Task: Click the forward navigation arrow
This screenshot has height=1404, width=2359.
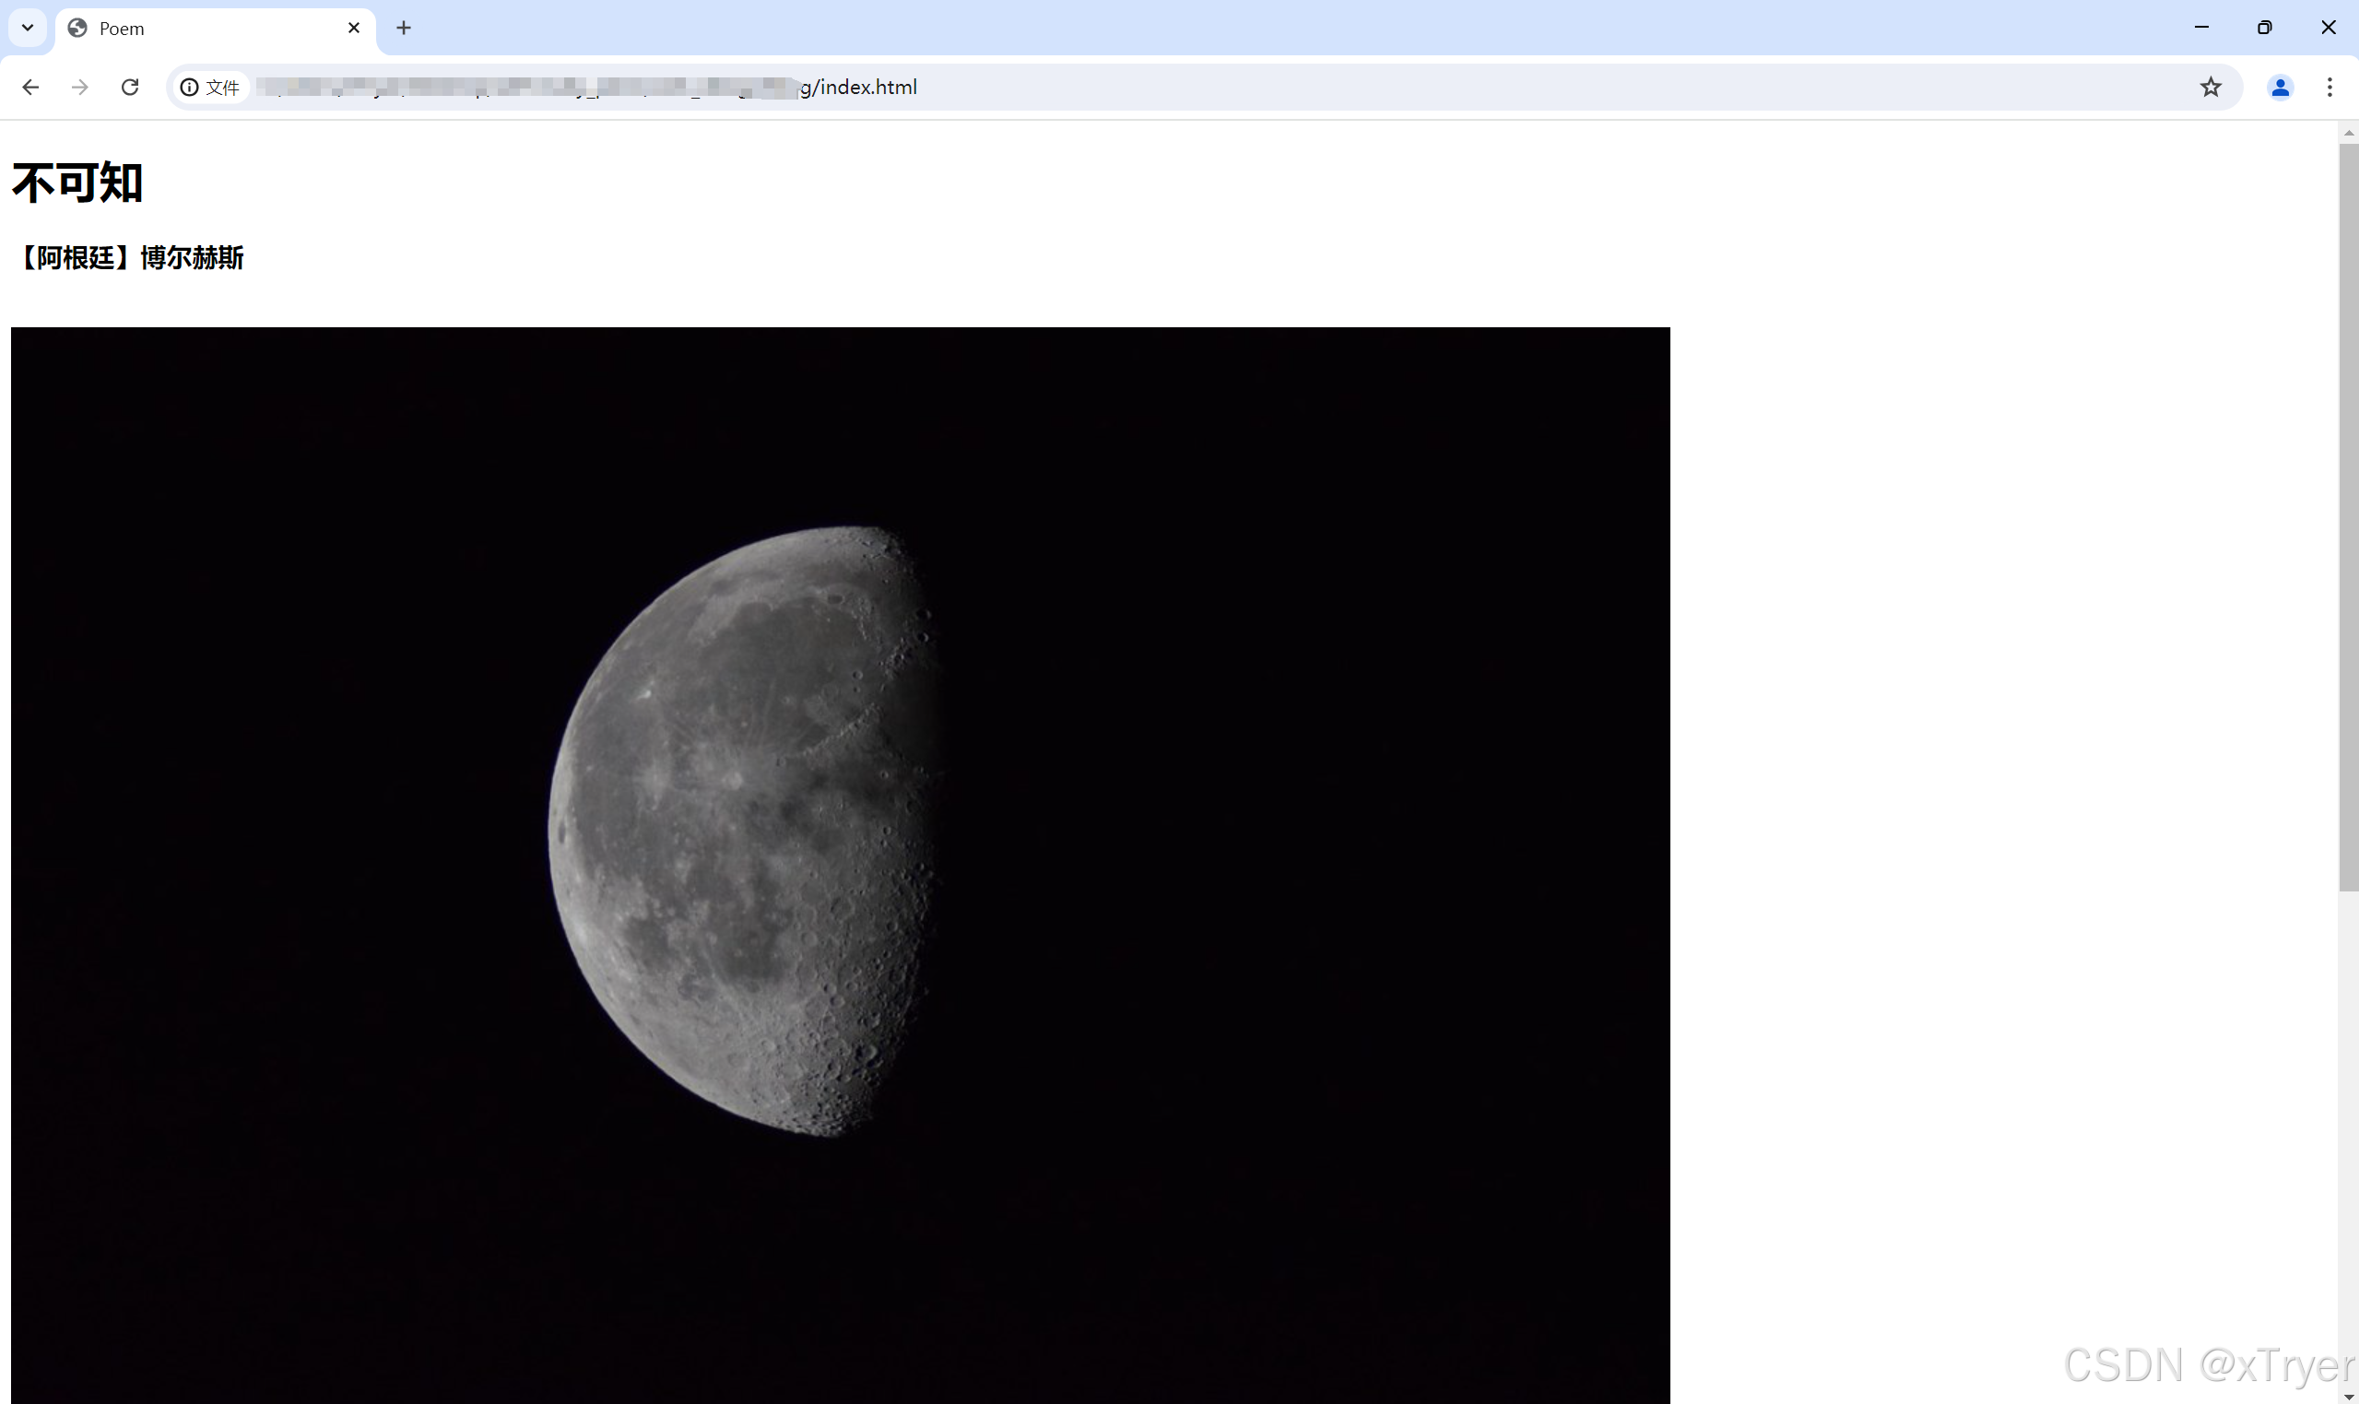Action: pyautogui.click(x=80, y=87)
